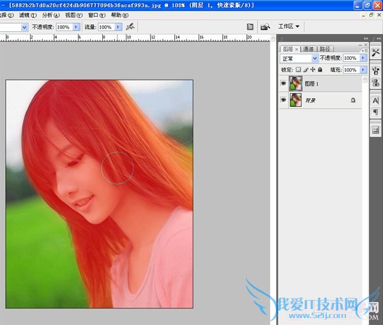Open the 滤镜 menu
Image resolution: width=383 pixels, height=325 pixels.
click(x=26, y=15)
